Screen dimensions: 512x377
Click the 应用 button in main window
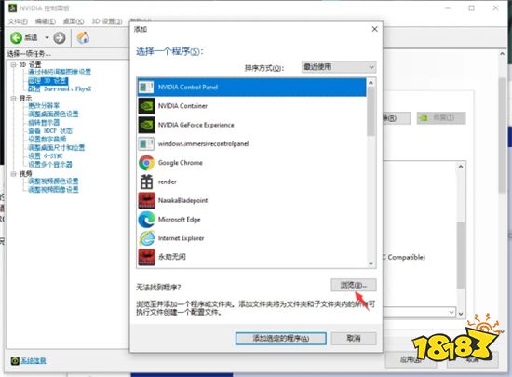click(x=411, y=359)
